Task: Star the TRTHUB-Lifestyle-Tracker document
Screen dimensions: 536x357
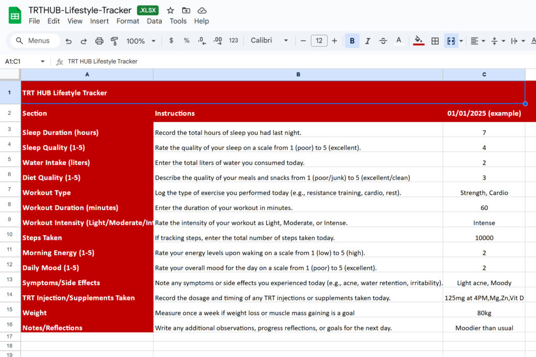Action: (170, 10)
